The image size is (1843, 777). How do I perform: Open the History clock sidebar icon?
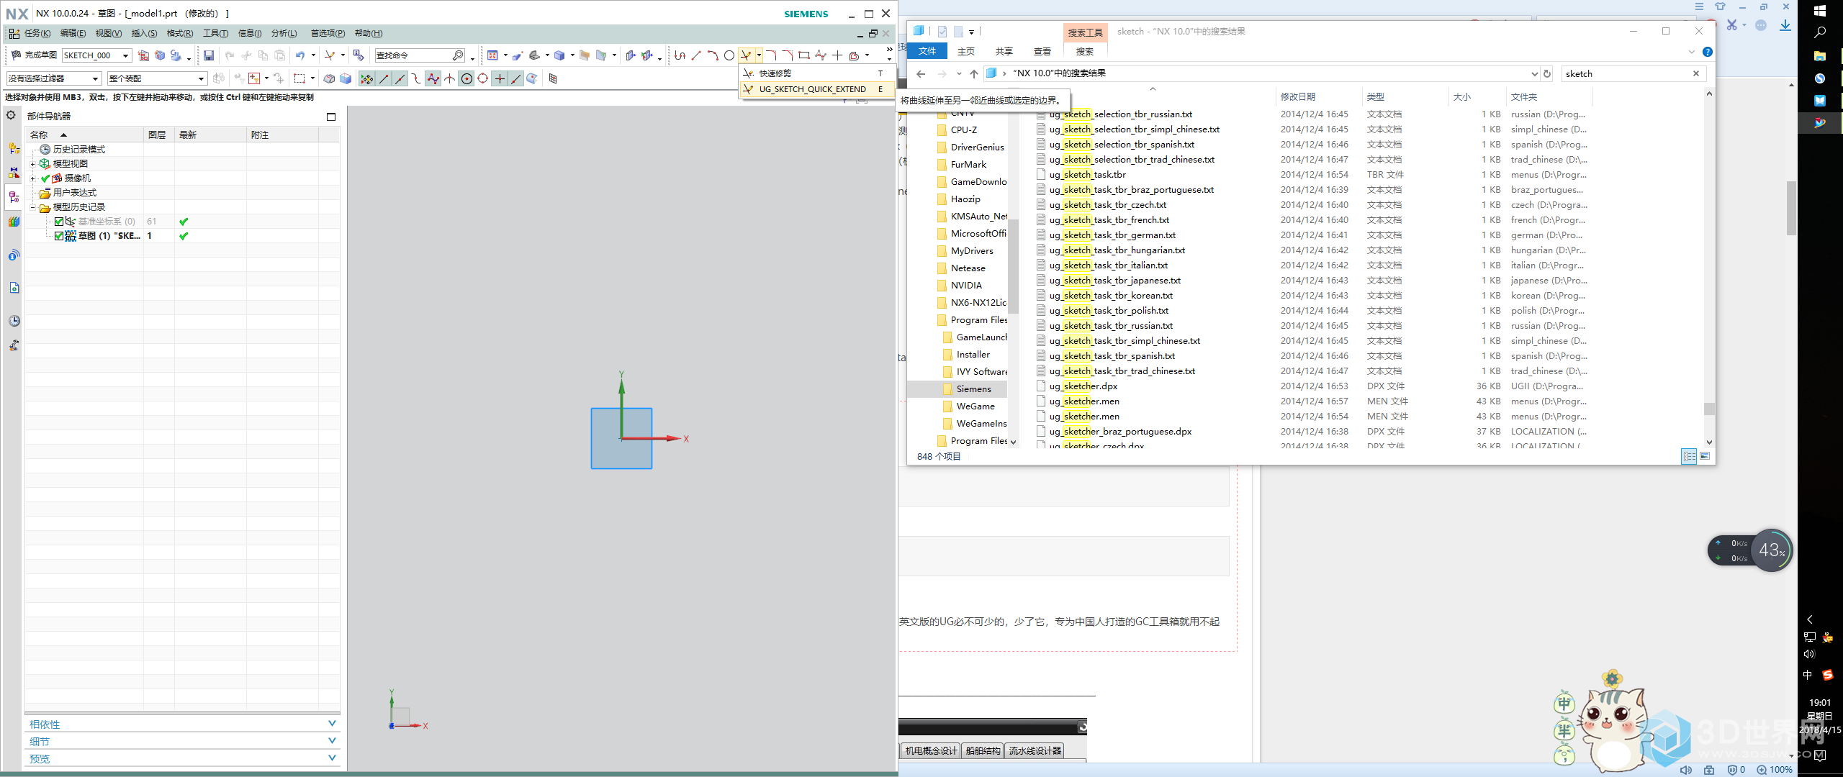tap(14, 321)
